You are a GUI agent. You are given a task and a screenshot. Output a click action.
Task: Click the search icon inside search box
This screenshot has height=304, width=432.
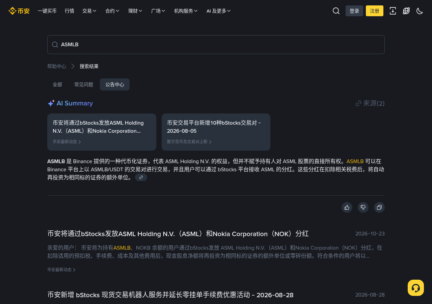[x=55, y=45]
